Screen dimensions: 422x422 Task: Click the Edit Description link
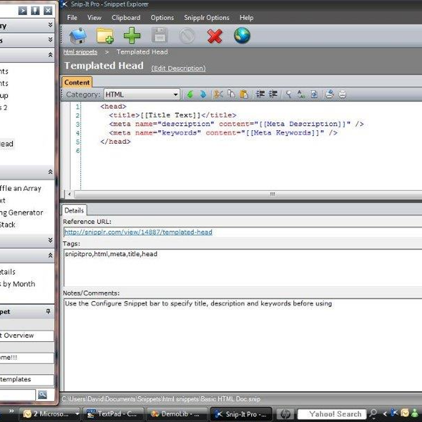(178, 68)
